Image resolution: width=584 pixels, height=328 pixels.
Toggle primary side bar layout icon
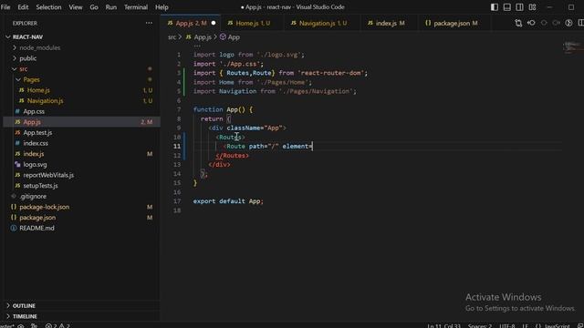click(495, 7)
